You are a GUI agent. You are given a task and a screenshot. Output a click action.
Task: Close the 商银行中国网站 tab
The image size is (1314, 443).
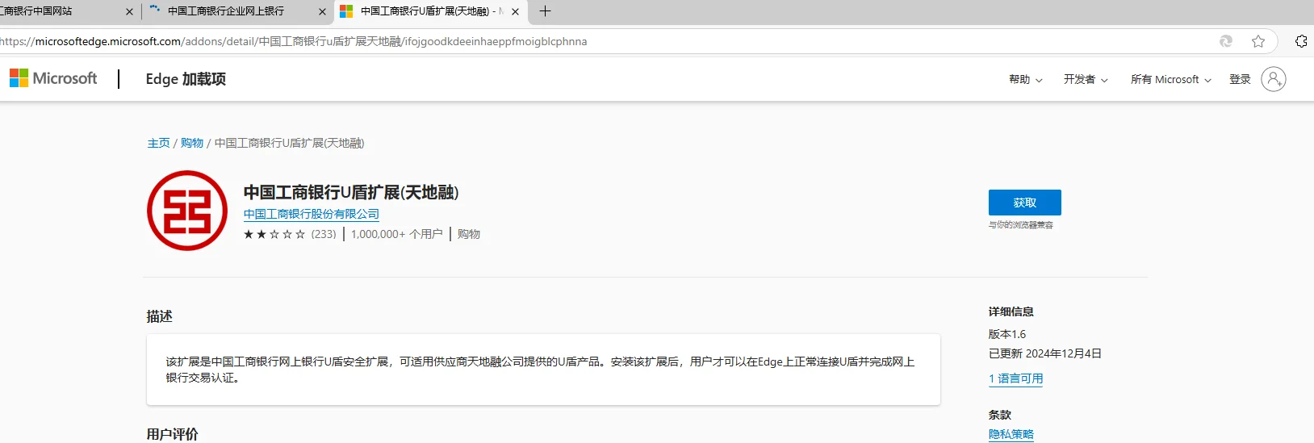pyautogui.click(x=130, y=11)
